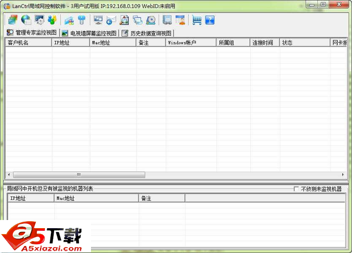
Task: Sort by IP地址 column in top table
Action: click(x=71, y=43)
